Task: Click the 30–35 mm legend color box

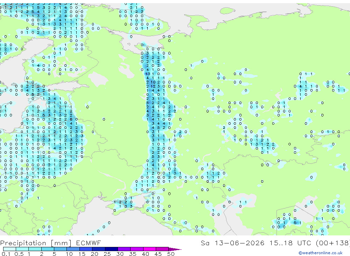Action: click(x=124, y=249)
